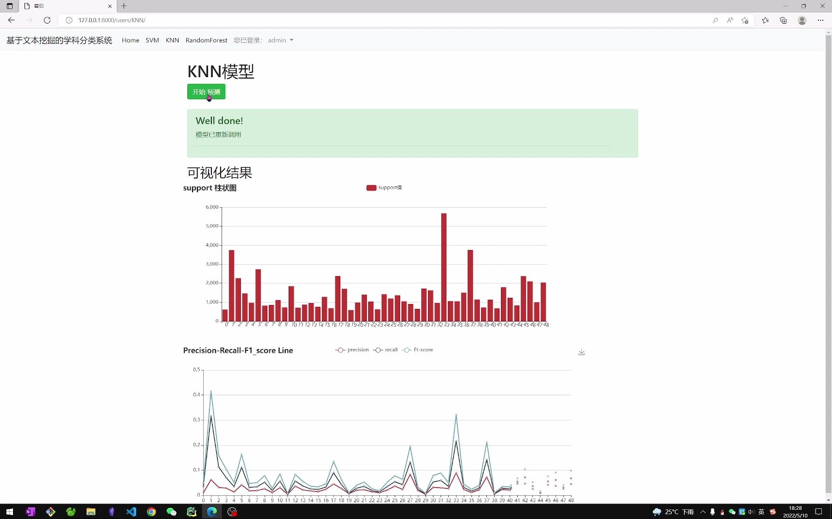
Task: Click the chart download icon near Precision-Recall line chart
Action: pos(581,352)
